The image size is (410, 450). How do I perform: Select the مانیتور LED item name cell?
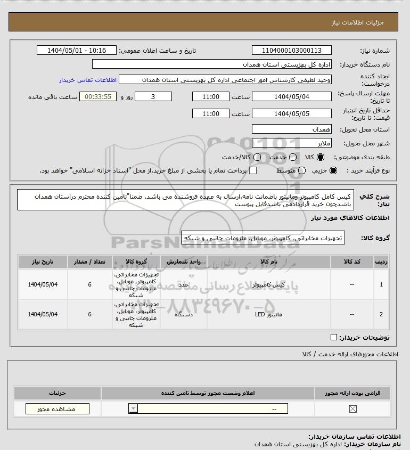pos(268,314)
